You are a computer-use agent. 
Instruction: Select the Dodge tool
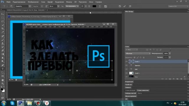click(3, 62)
